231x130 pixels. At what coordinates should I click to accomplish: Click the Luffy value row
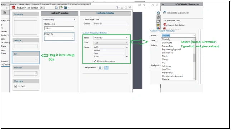(x=109, y=47)
